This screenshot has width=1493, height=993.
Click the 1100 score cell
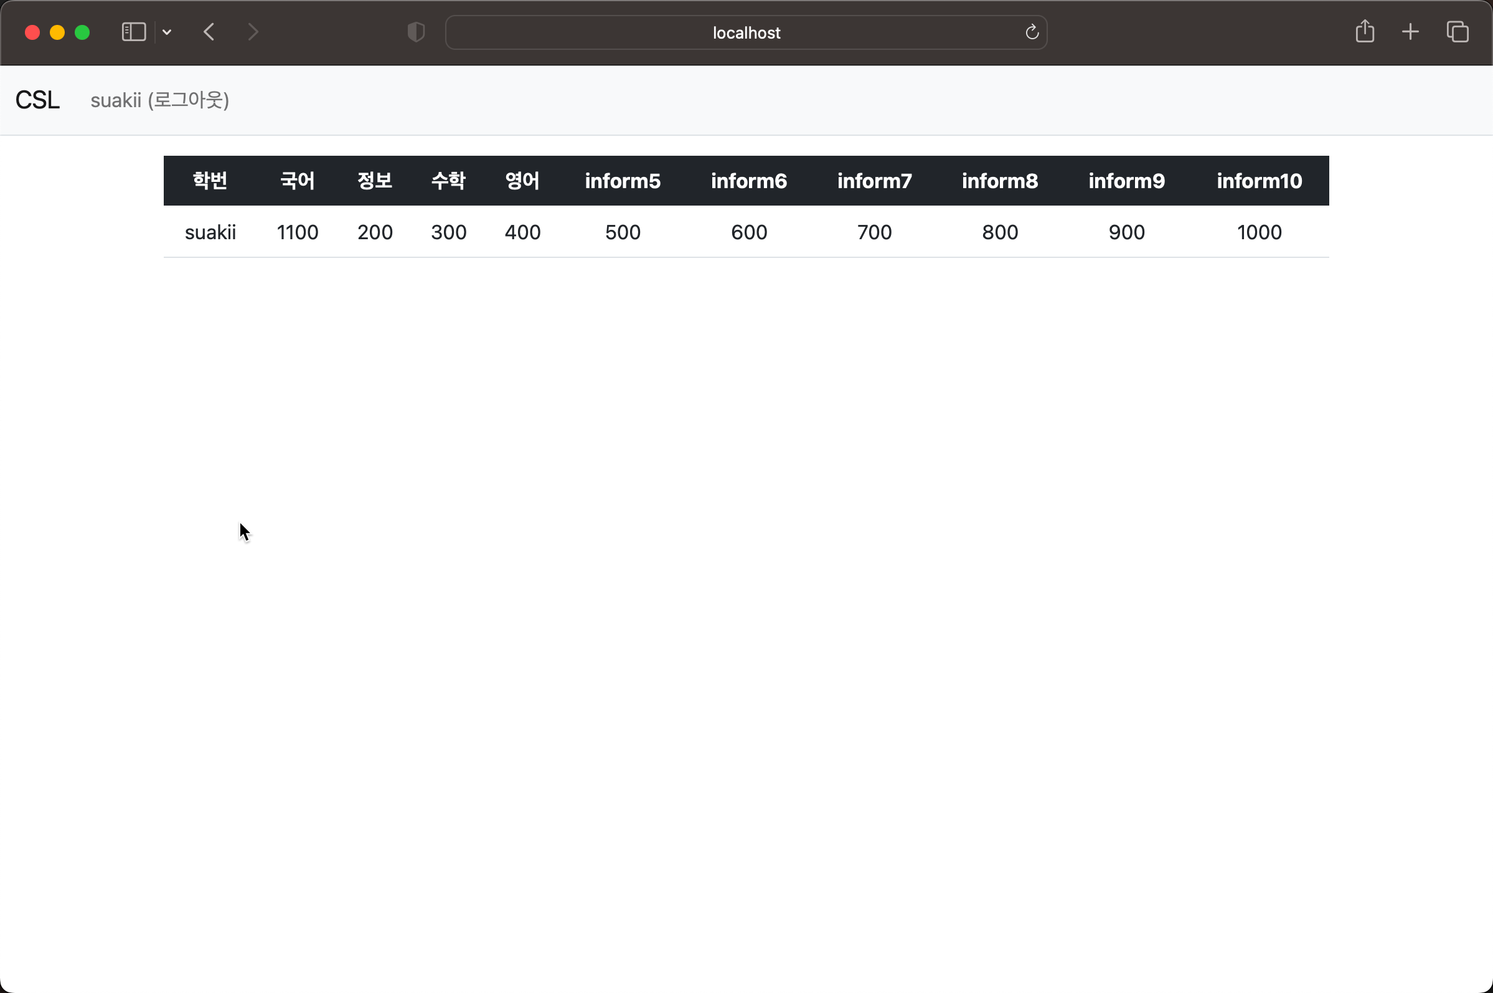tap(298, 232)
